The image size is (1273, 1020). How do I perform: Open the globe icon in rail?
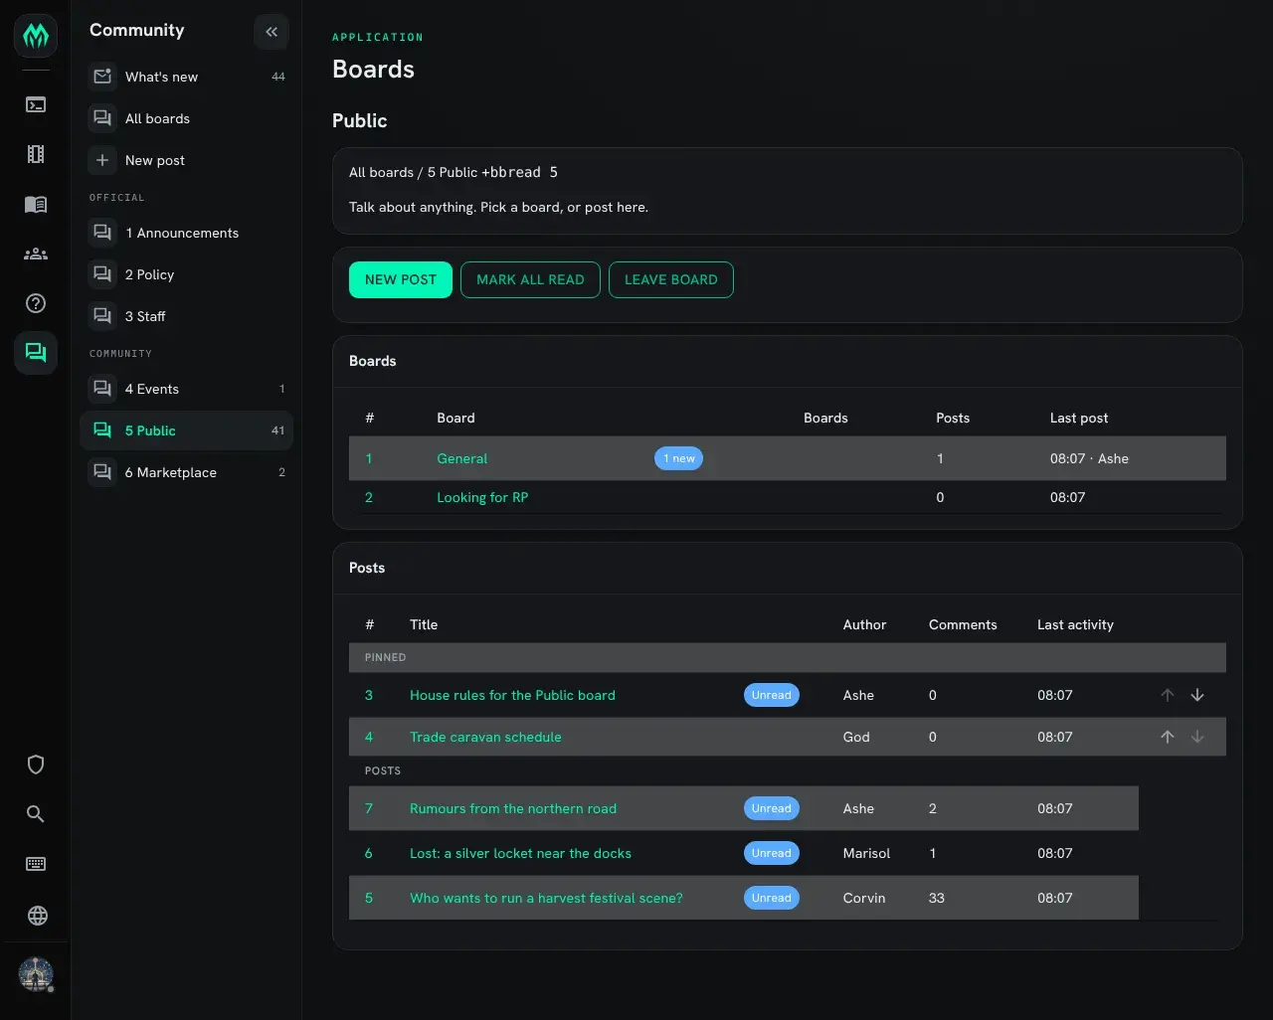36,916
